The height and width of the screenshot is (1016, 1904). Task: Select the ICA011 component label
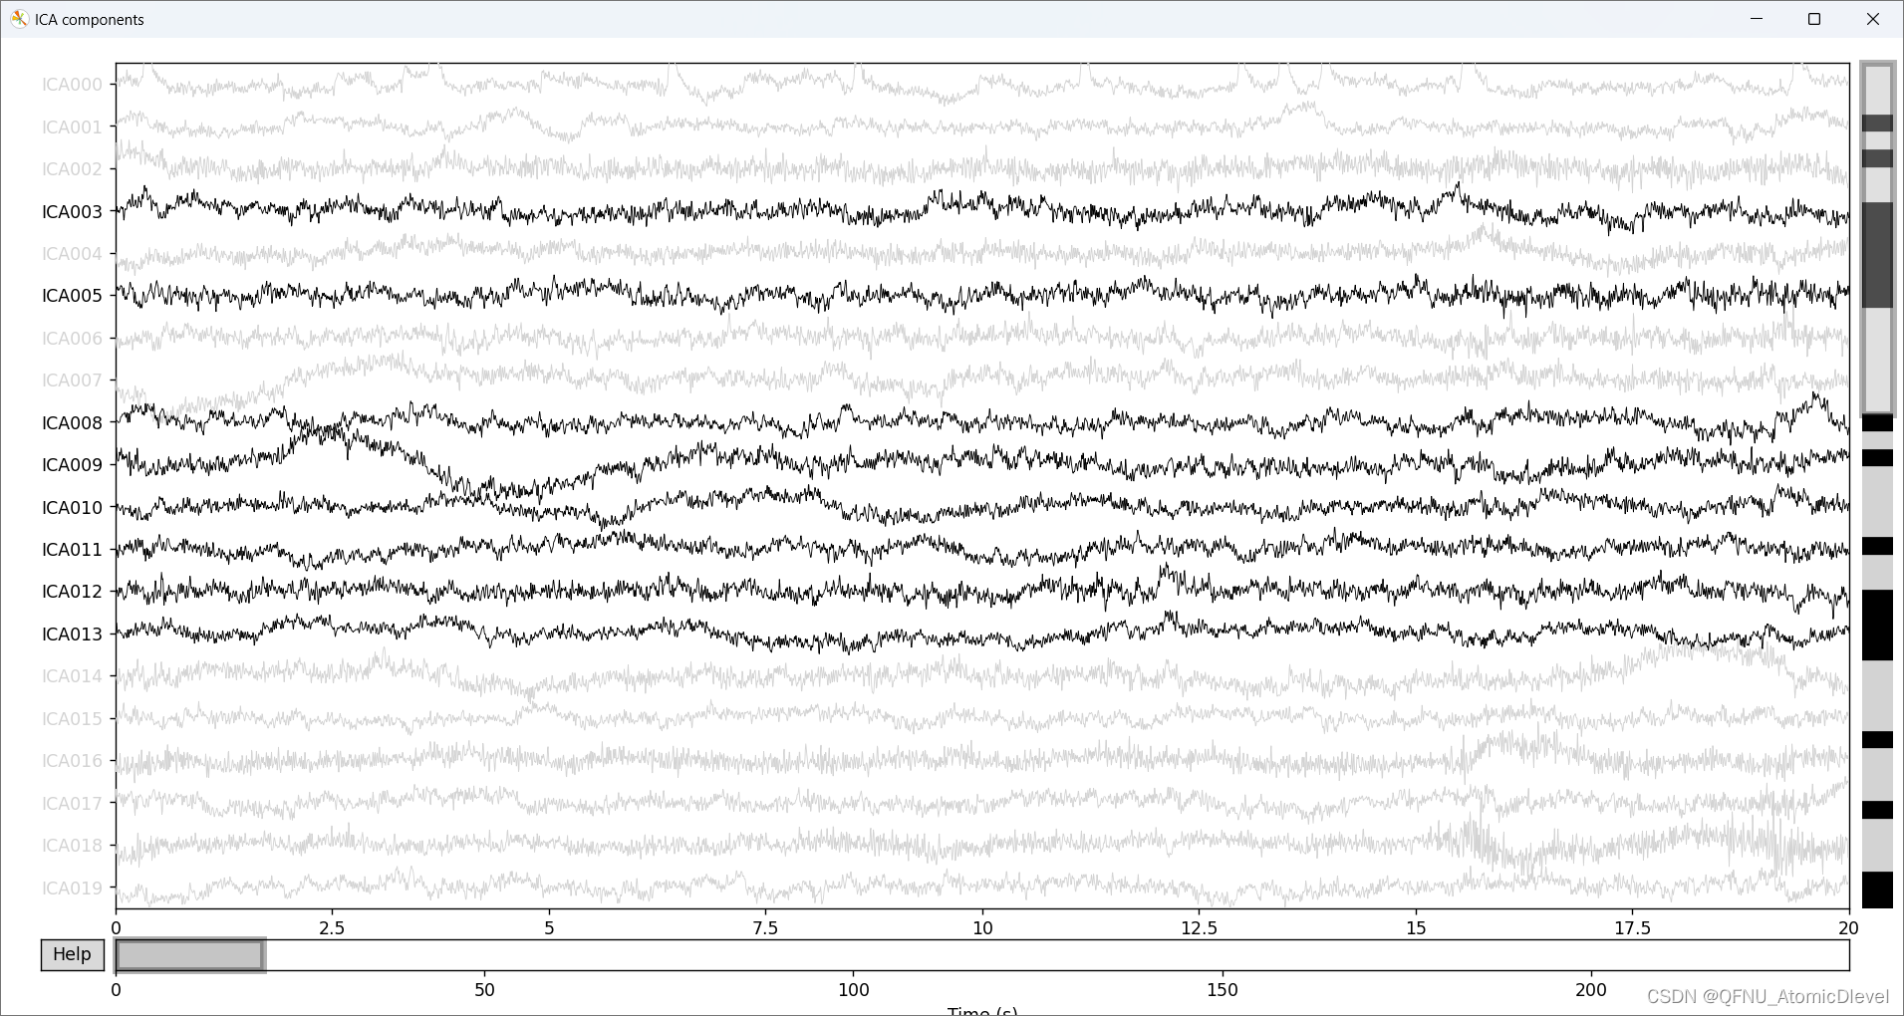coord(72,550)
